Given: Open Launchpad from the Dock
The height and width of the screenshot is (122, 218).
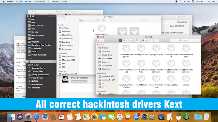Looking at the screenshot, I should coord(28,117).
